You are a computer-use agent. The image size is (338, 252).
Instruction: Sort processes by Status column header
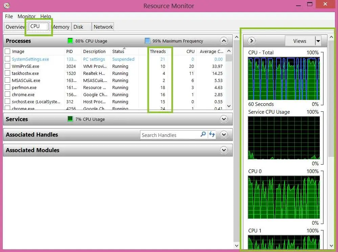118,51
